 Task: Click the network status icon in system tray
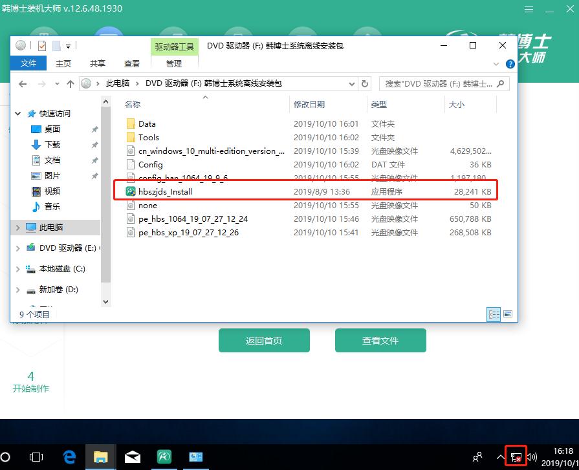[x=516, y=457]
